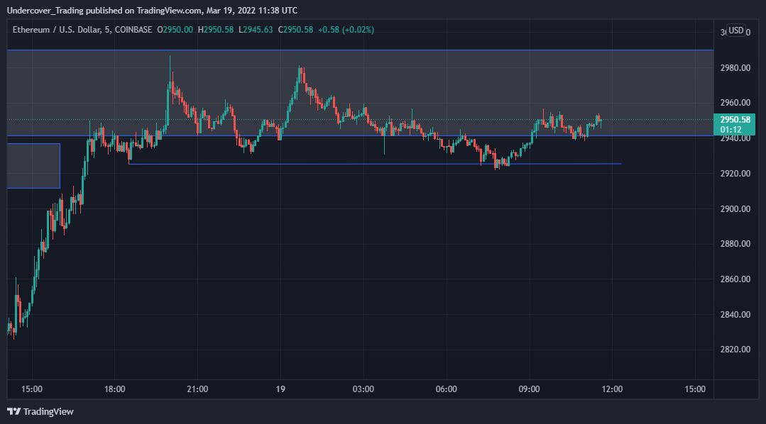
Task: Click the 19 date label on time axis
Action: coord(280,389)
